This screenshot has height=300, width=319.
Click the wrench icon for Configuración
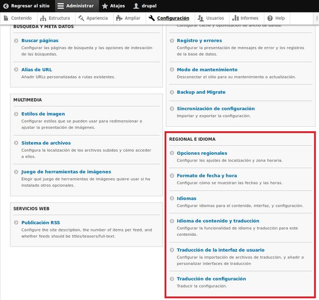tap(152, 18)
